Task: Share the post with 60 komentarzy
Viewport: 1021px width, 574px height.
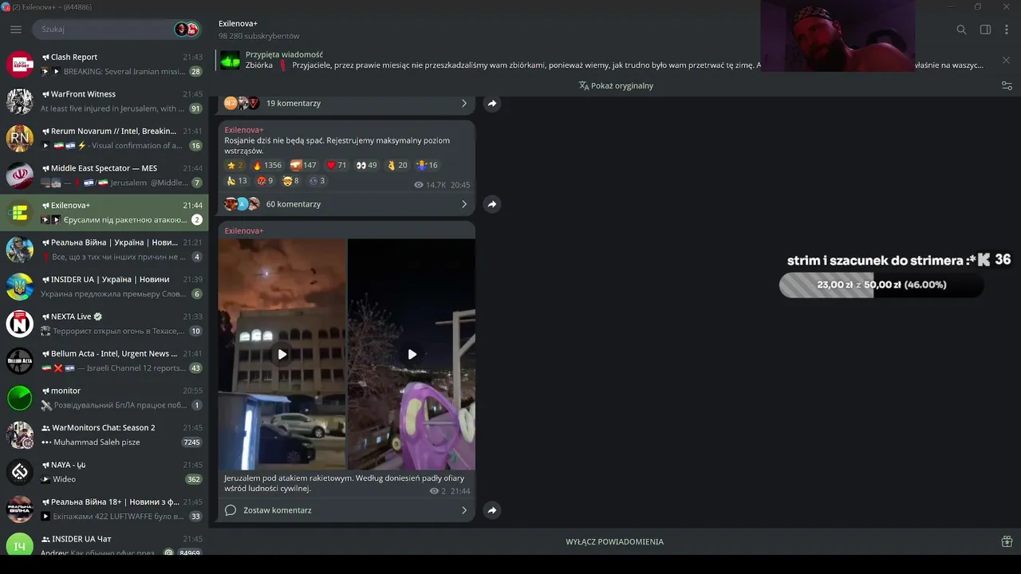Action: click(492, 204)
